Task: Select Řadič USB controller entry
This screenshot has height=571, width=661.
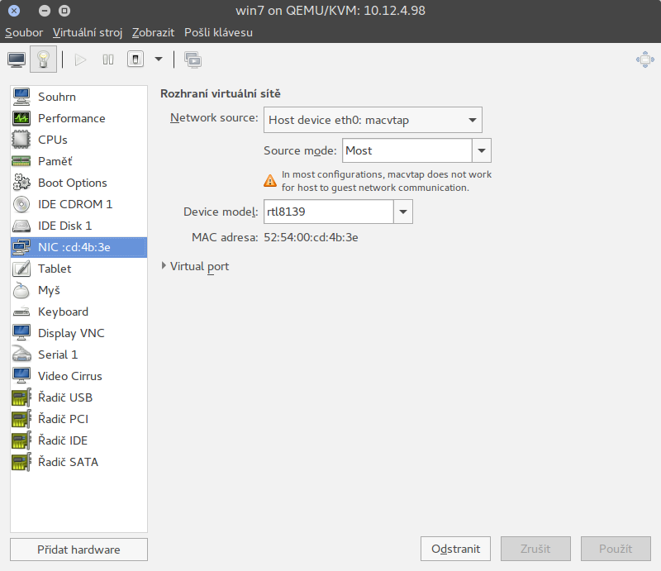Action: 64,397
